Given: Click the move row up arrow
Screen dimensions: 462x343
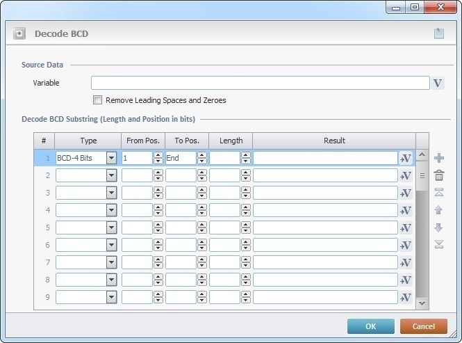Looking at the screenshot, I should click(x=438, y=209).
